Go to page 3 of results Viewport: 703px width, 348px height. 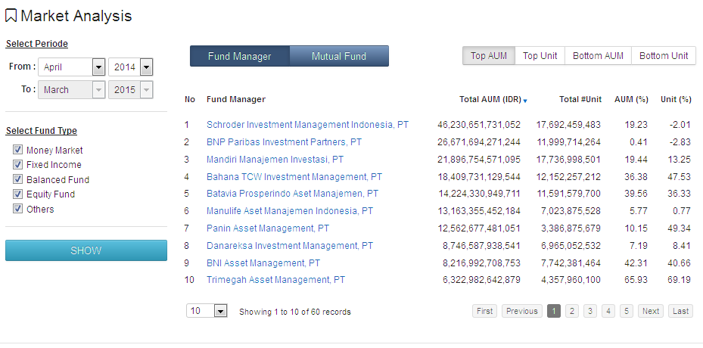(x=589, y=311)
